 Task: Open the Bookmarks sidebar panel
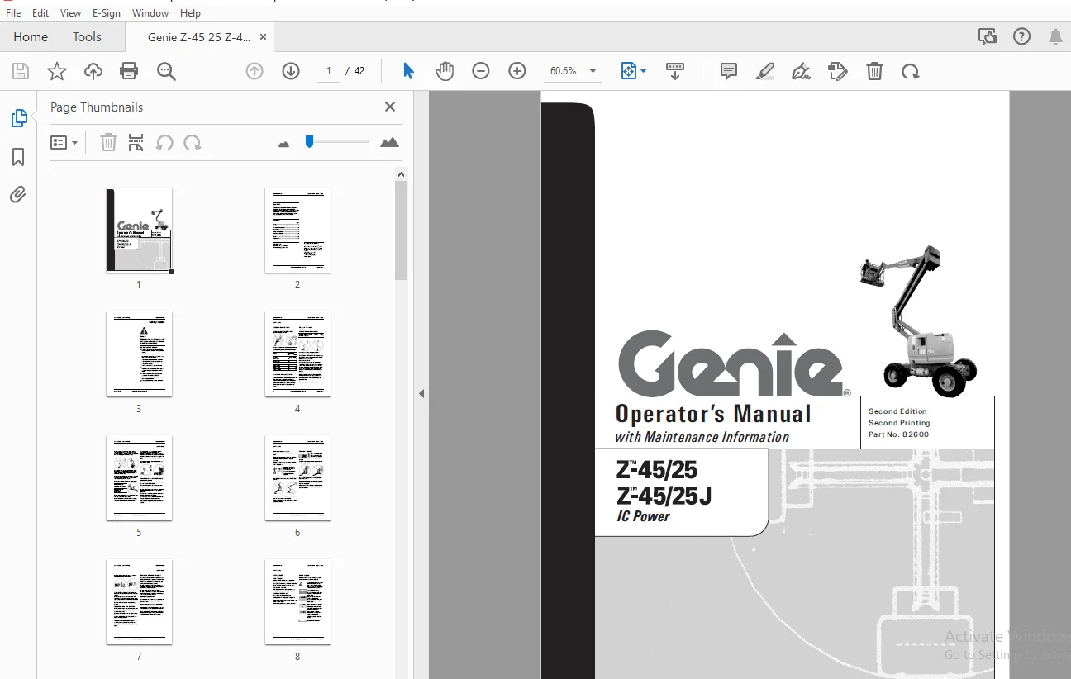point(18,157)
